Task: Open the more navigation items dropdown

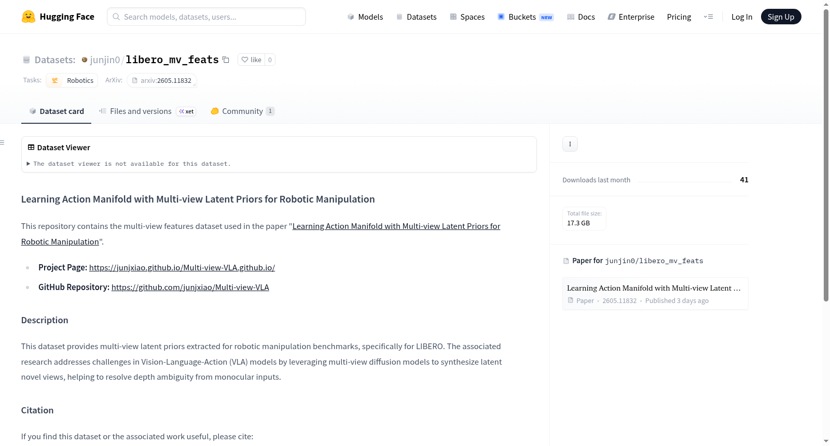Action: click(708, 17)
